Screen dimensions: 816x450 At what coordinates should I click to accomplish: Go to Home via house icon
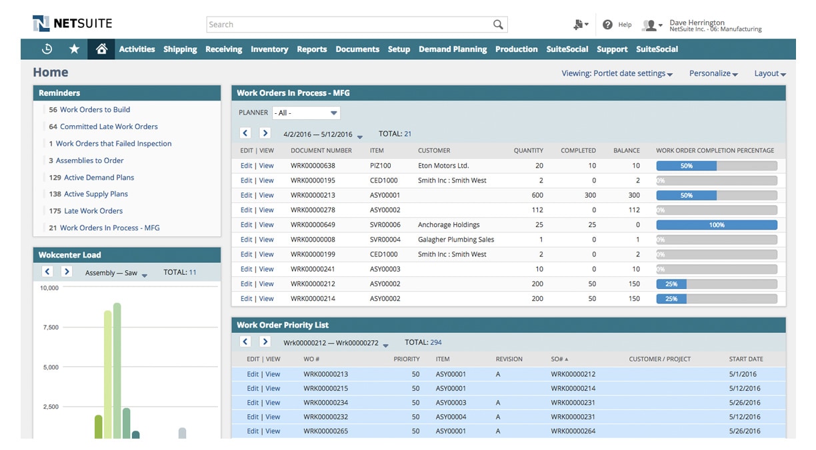(x=101, y=49)
